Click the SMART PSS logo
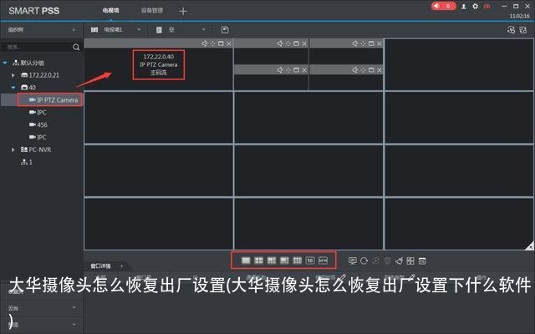The width and height of the screenshot is (535, 334). tap(33, 11)
